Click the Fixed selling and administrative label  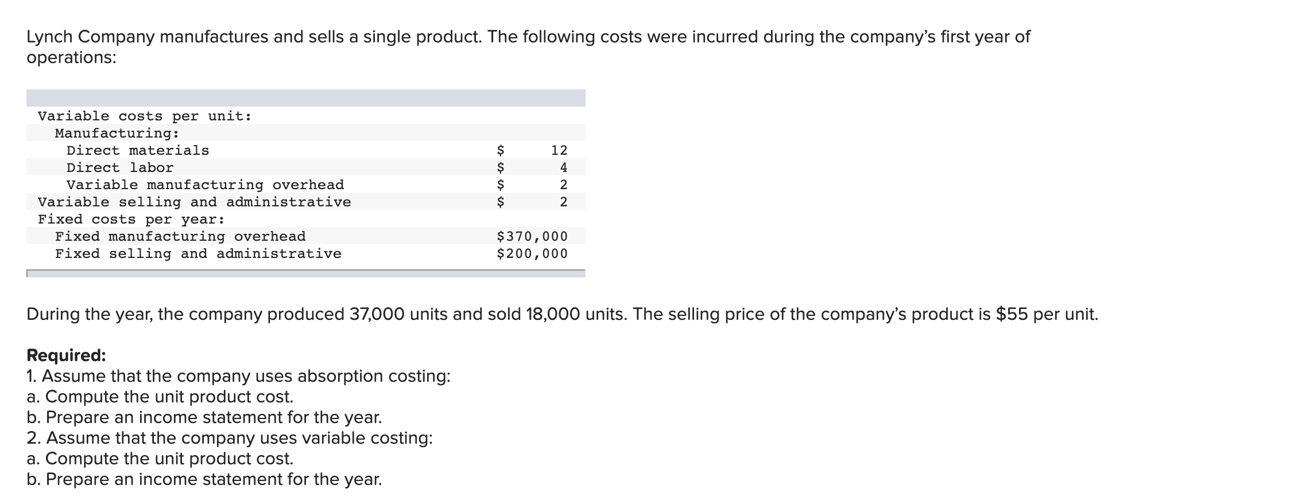click(198, 253)
